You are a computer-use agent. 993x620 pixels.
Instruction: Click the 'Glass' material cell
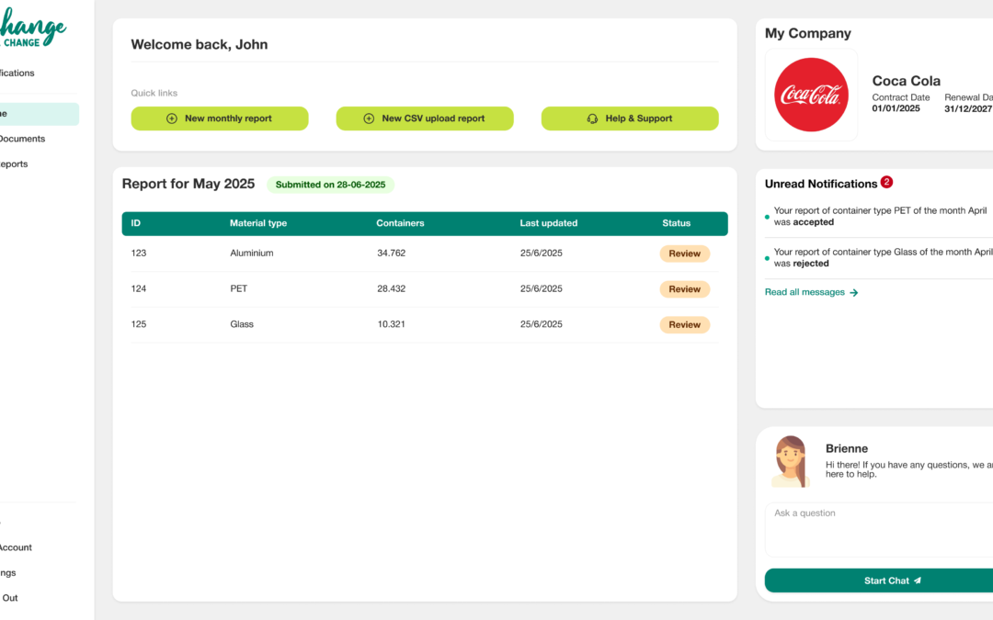242,324
